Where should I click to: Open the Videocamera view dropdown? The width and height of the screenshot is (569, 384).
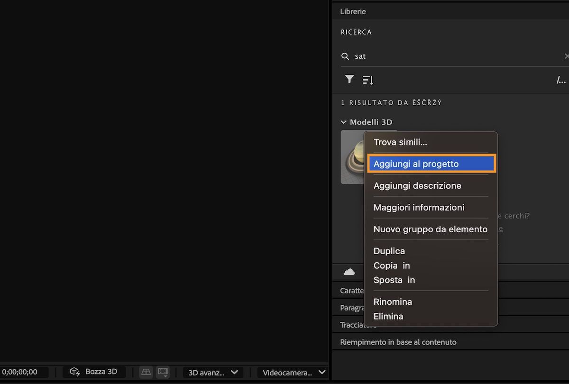pos(293,373)
